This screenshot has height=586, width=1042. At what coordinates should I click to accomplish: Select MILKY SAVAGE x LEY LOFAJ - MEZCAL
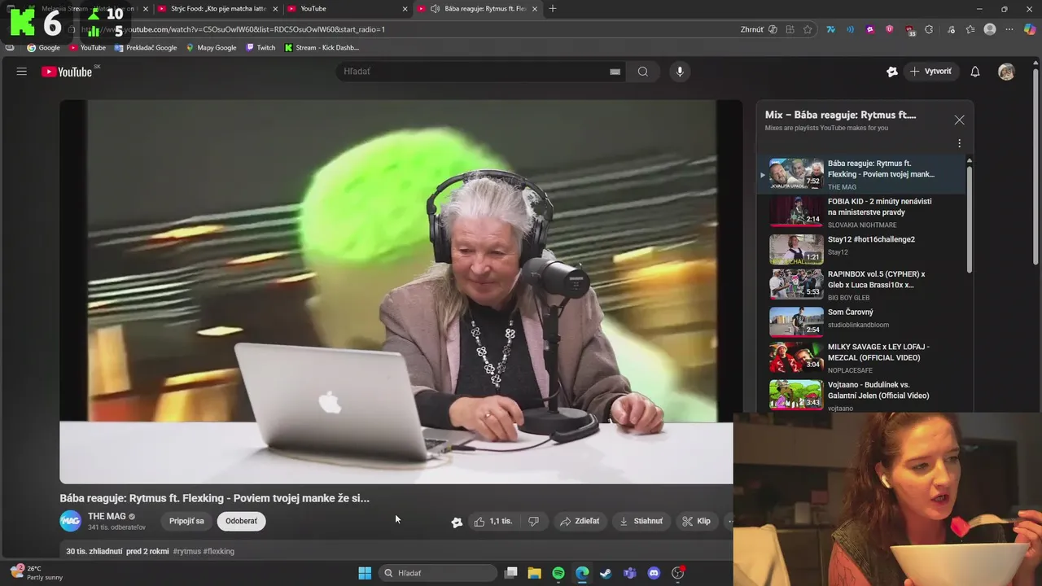[x=868, y=357]
